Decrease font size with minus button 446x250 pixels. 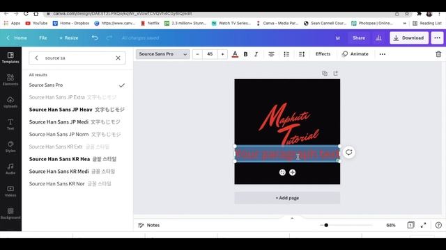[197, 54]
